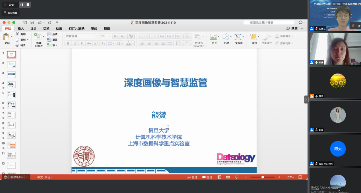Switch to slide sorter view in status bar
This screenshot has width=361, height=193.
click(x=228, y=177)
